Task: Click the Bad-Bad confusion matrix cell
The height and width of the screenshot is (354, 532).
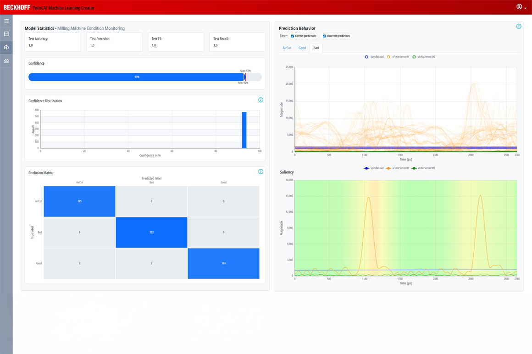Action: (151, 232)
